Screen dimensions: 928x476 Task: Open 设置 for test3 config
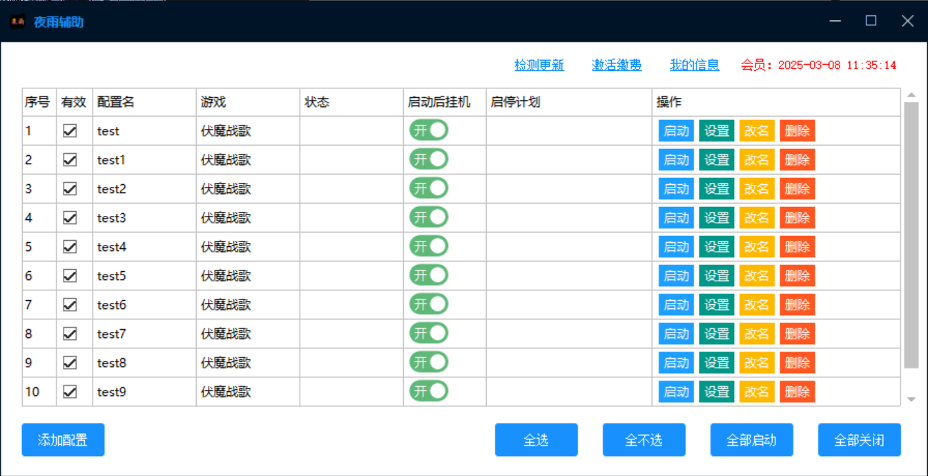click(716, 218)
